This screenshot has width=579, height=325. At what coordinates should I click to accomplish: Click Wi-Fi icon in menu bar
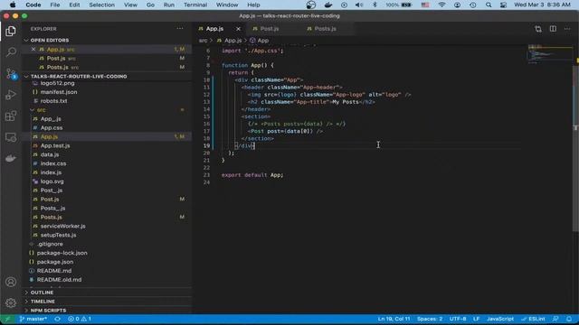point(442,5)
